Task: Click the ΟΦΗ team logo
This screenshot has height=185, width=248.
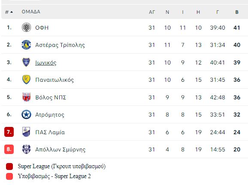Action: pyautogui.click(x=26, y=27)
